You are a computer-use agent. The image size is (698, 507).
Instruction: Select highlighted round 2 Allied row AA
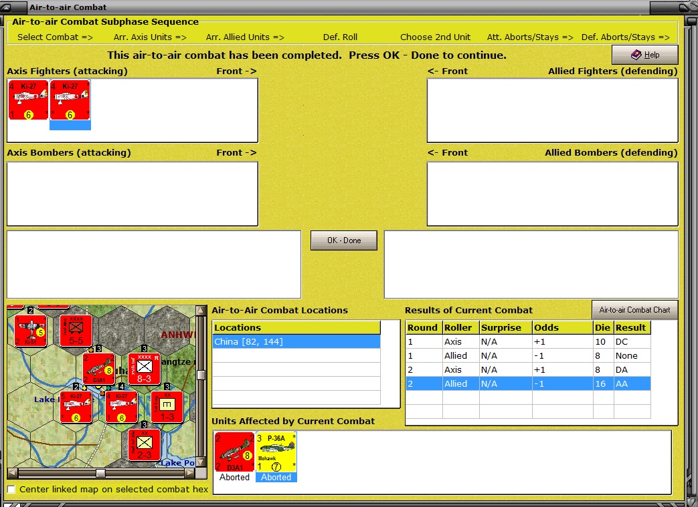(x=529, y=383)
